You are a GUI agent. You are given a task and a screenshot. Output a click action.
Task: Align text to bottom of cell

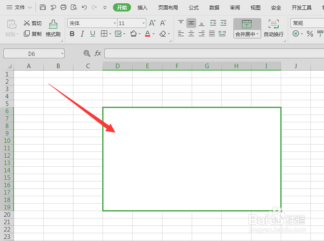(x=202, y=23)
